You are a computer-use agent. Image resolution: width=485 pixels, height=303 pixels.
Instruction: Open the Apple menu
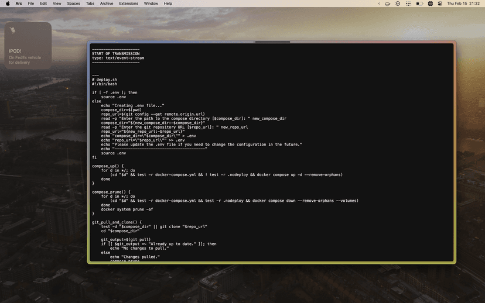(x=7, y=4)
